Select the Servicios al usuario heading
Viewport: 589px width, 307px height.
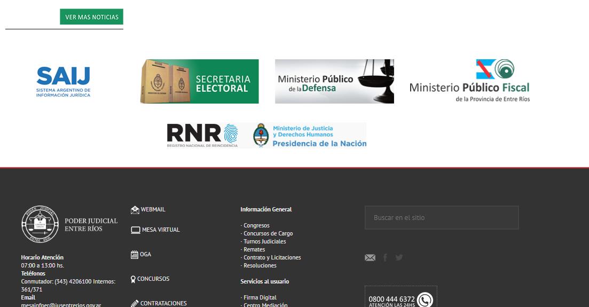tap(265, 281)
